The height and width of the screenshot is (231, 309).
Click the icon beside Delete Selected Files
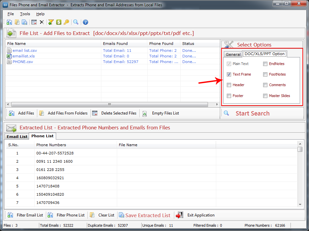(x=95, y=113)
